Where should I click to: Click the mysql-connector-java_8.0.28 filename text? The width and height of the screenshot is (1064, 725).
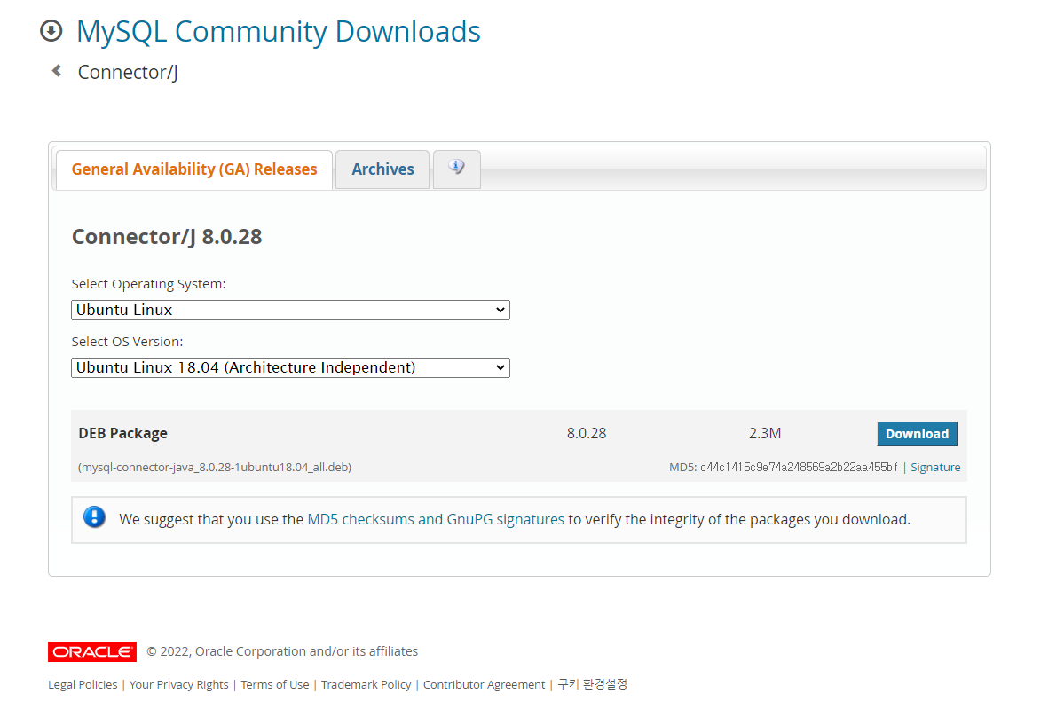pyautogui.click(x=215, y=467)
